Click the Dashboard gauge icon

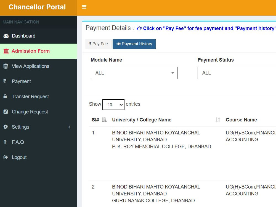(6, 36)
